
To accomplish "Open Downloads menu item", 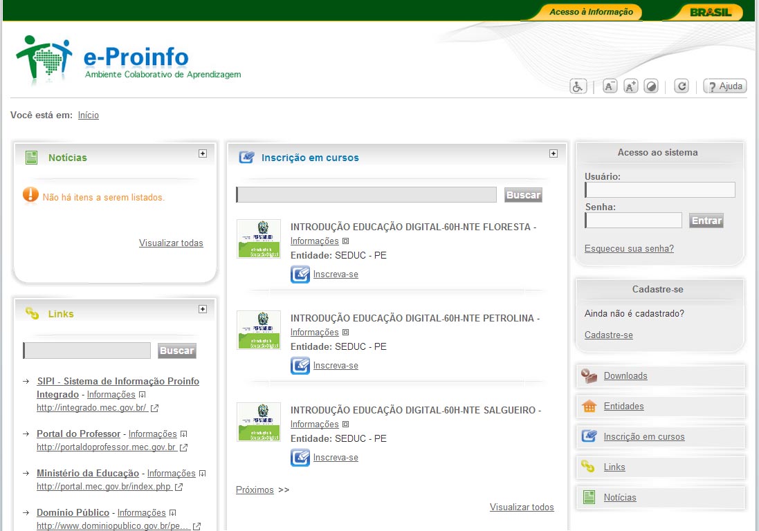I will [x=625, y=375].
